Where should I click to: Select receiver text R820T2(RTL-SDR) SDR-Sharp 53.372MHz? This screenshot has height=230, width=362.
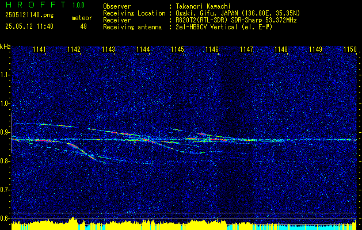(x=236, y=20)
